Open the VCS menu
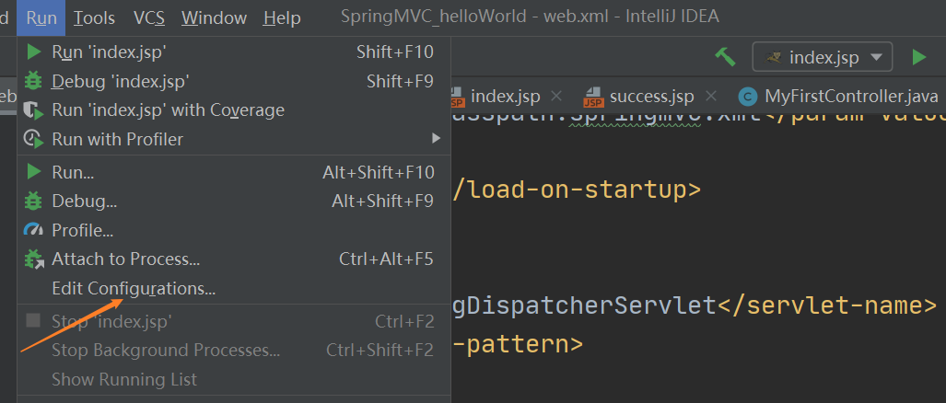The image size is (946, 403). click(149, 17)
